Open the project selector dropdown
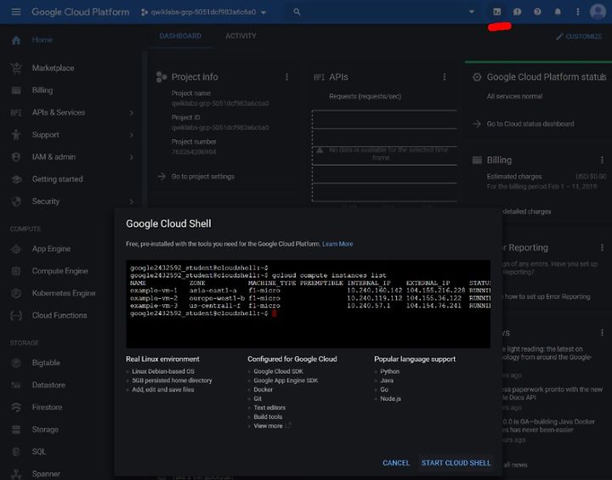 coord(204,12)
